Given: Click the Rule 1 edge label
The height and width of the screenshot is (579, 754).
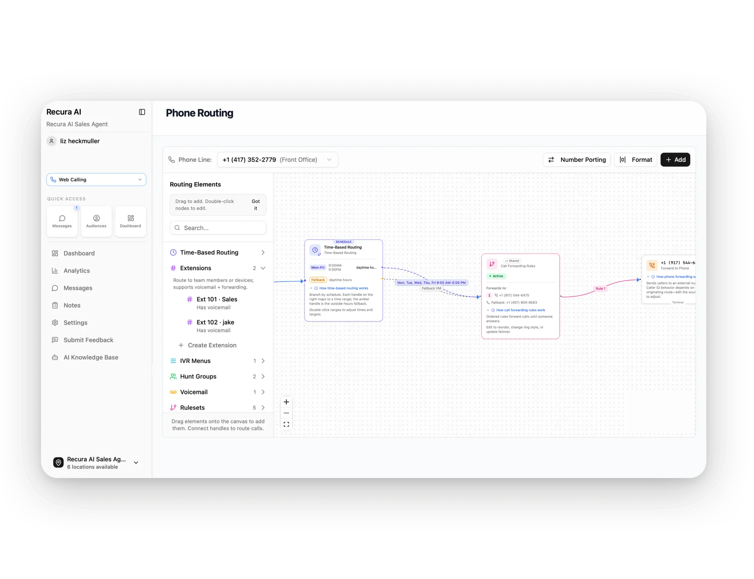Looking at the screenshot, I should coord(600,288).
